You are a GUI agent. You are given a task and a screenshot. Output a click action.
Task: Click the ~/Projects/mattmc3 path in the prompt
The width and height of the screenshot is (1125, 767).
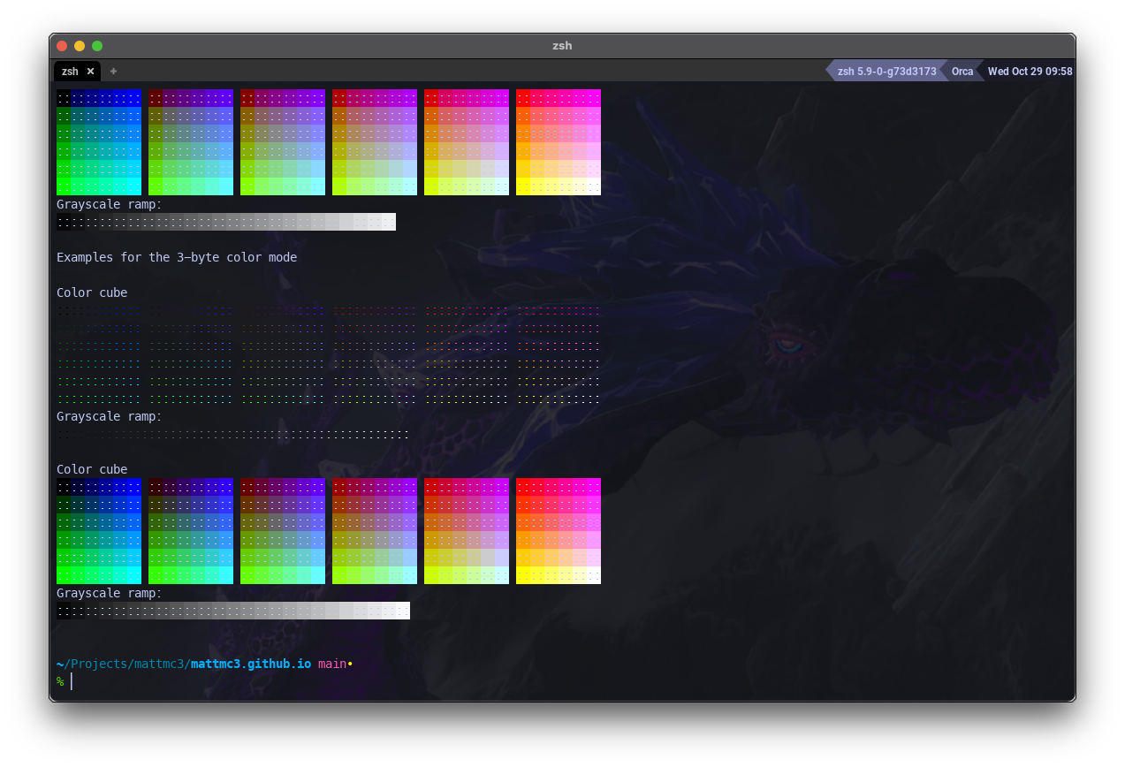click(119, 664)
